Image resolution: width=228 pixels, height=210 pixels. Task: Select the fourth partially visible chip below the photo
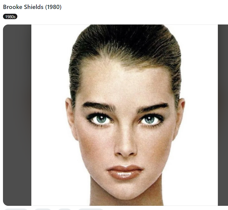(91, 209)
